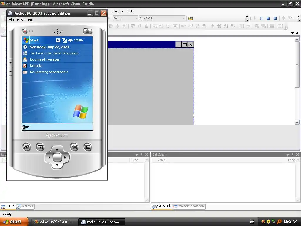The height and width of the screenshot is (226, 301).
Task: Open the emulator Flash menu
Action: (21, 20)
